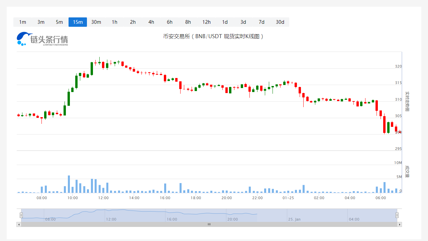Screen dimensions: 428x241
Task: Click the chart title 币安交易所 BNB/USDT
Action: tap(213, 36)
